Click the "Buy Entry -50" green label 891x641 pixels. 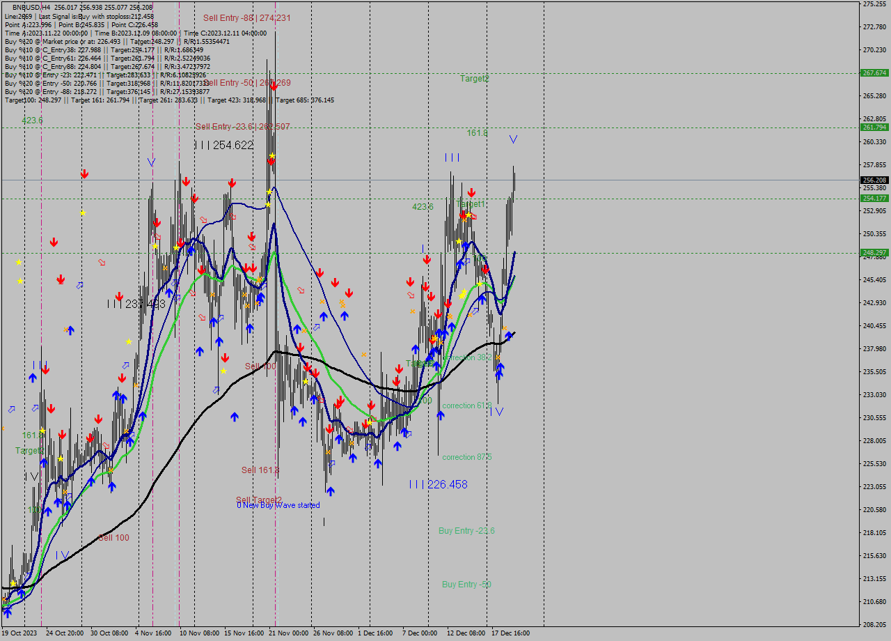[x=465, y=585]
